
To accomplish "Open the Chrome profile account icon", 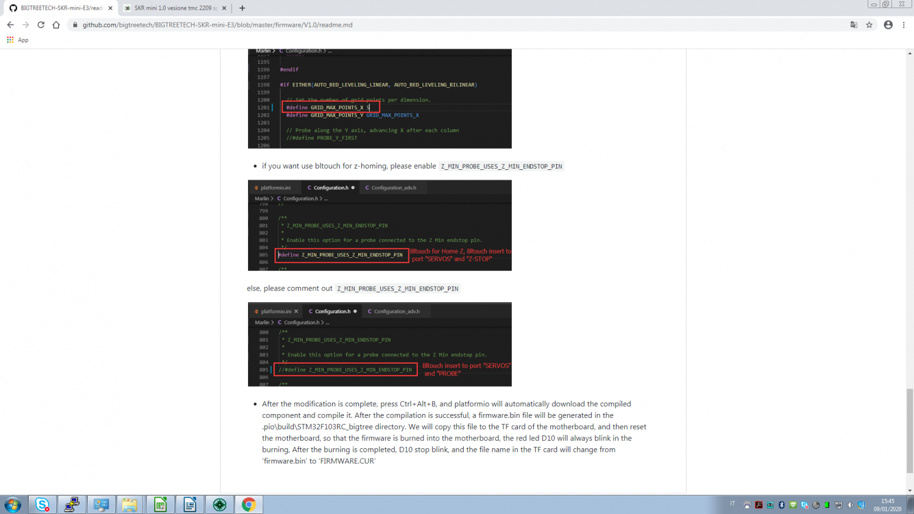I will pyautogui.click(x=888, y=25).
